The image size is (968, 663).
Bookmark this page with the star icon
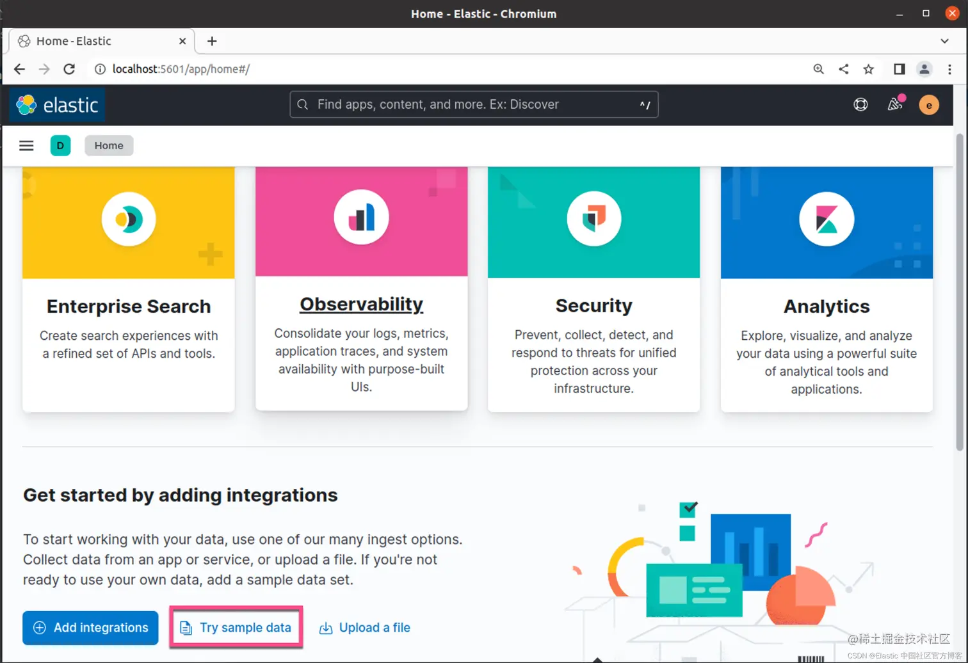[868, 69]
